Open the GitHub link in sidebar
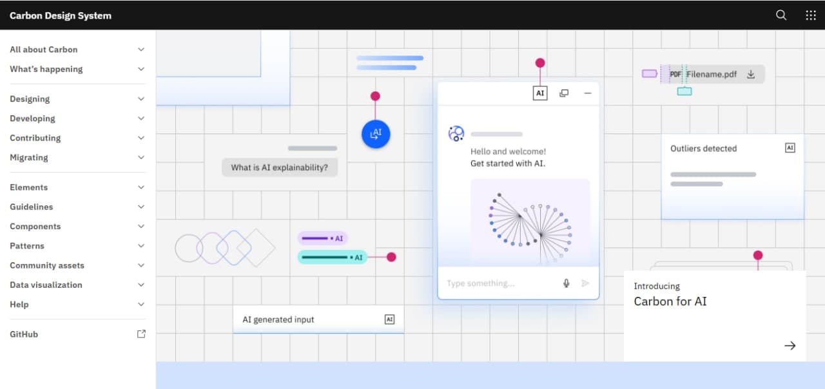Viewport: 825px width, 389px height. pos(77,334)
